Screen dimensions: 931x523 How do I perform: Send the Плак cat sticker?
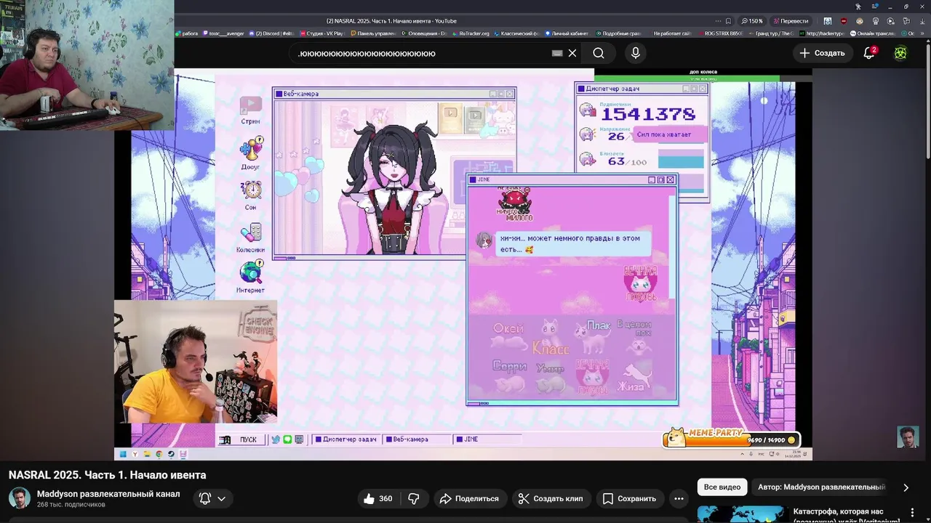(x=593, y=337)
